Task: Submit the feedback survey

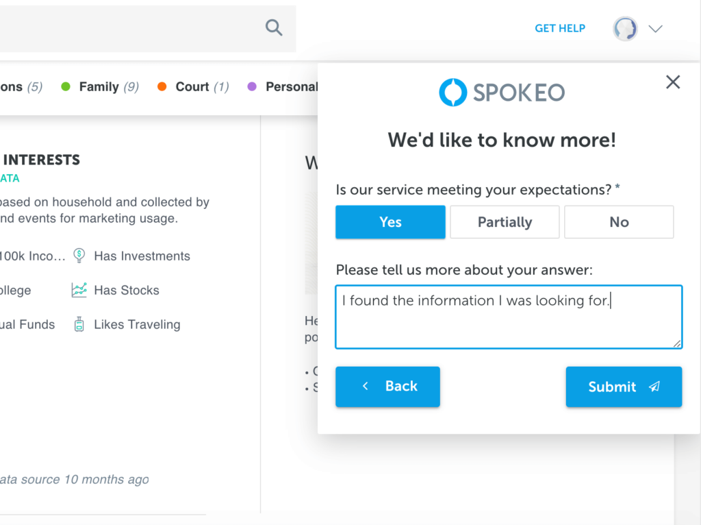Action: click(x=623, y=387)
